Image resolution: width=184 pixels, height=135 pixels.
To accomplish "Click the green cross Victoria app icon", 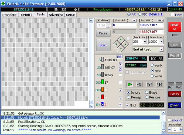I will (x=3, y=3).
